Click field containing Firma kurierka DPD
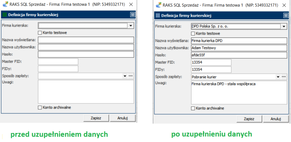 point(239,41)
